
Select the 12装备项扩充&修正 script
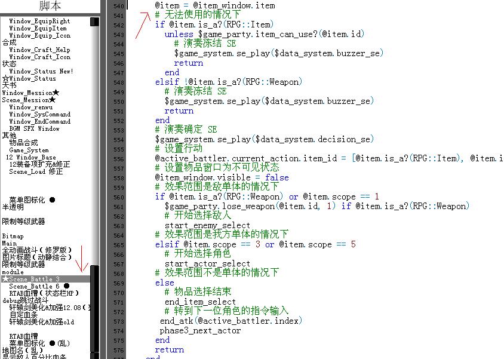point(39,164)
